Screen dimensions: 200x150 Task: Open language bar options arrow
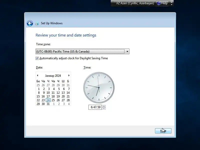[172, 4]
